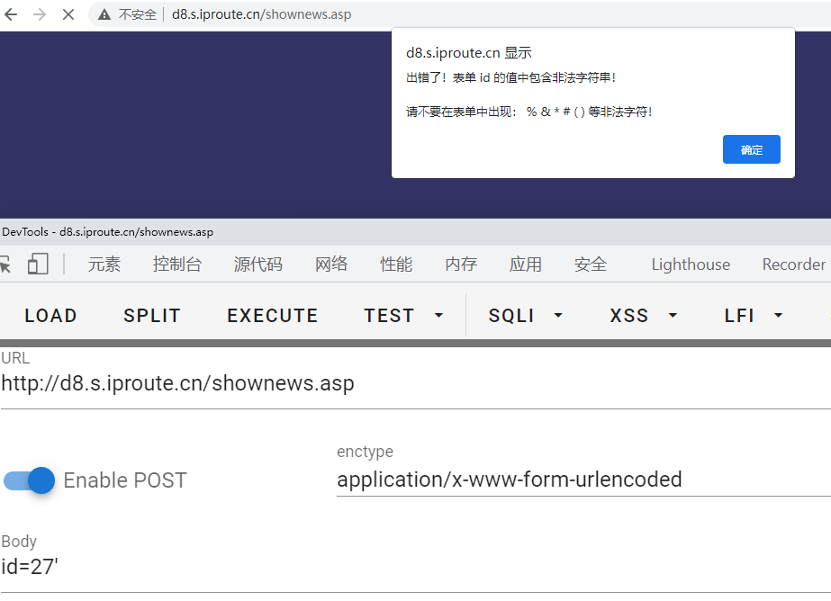The height and width of the screenshot is (601, 831).
Task: Click the 确定 button in alert
Action: (x=751, y=149)
